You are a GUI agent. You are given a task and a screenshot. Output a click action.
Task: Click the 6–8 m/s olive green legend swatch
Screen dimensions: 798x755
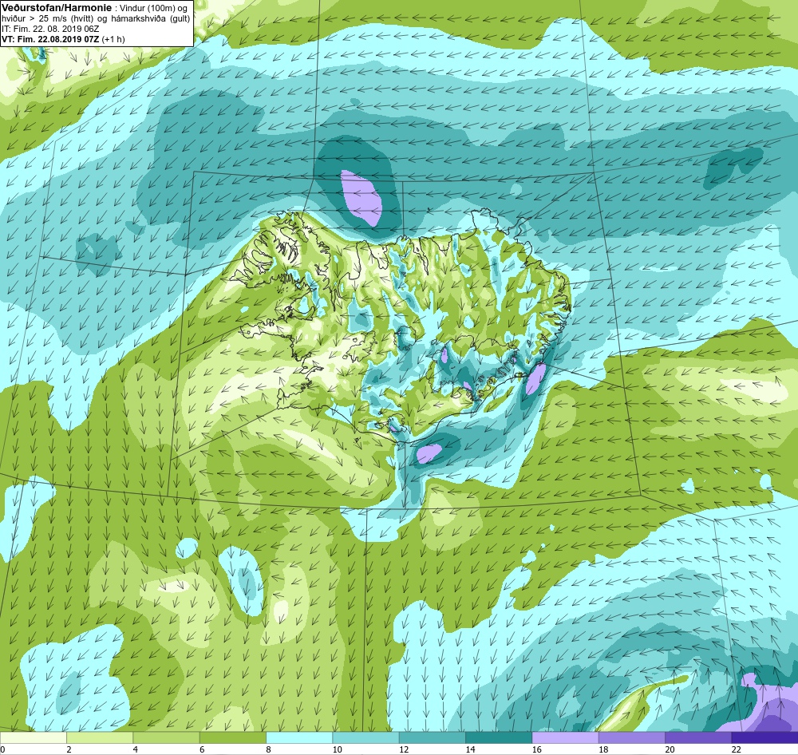pyautogui.click(x=233, y=737)
